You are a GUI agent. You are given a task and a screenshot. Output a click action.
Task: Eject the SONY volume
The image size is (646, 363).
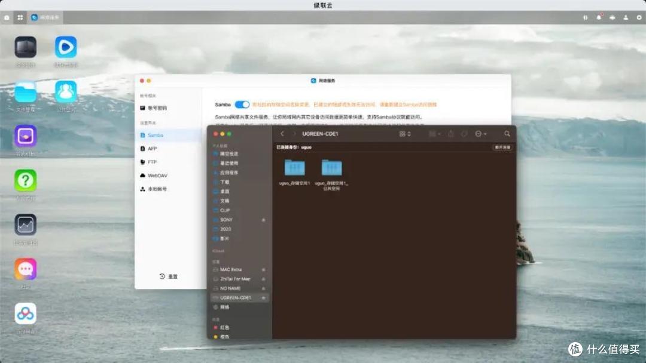click(x=264, y=220)
